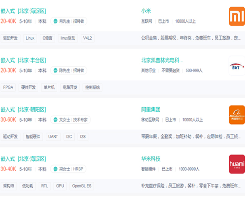245x212 pixels.
Task: Open the 嵌入式 [北京·海淀区] Xiaomi job title
Action: (23, 11)
